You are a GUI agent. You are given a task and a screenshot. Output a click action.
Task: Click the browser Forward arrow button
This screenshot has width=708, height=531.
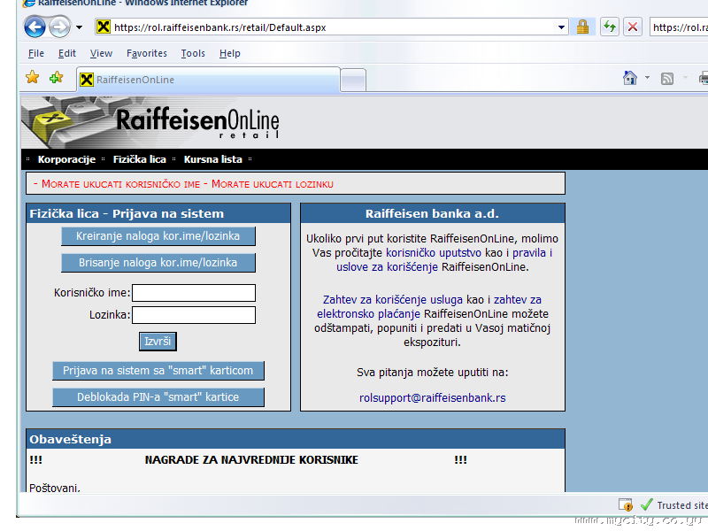coord(59,27)
